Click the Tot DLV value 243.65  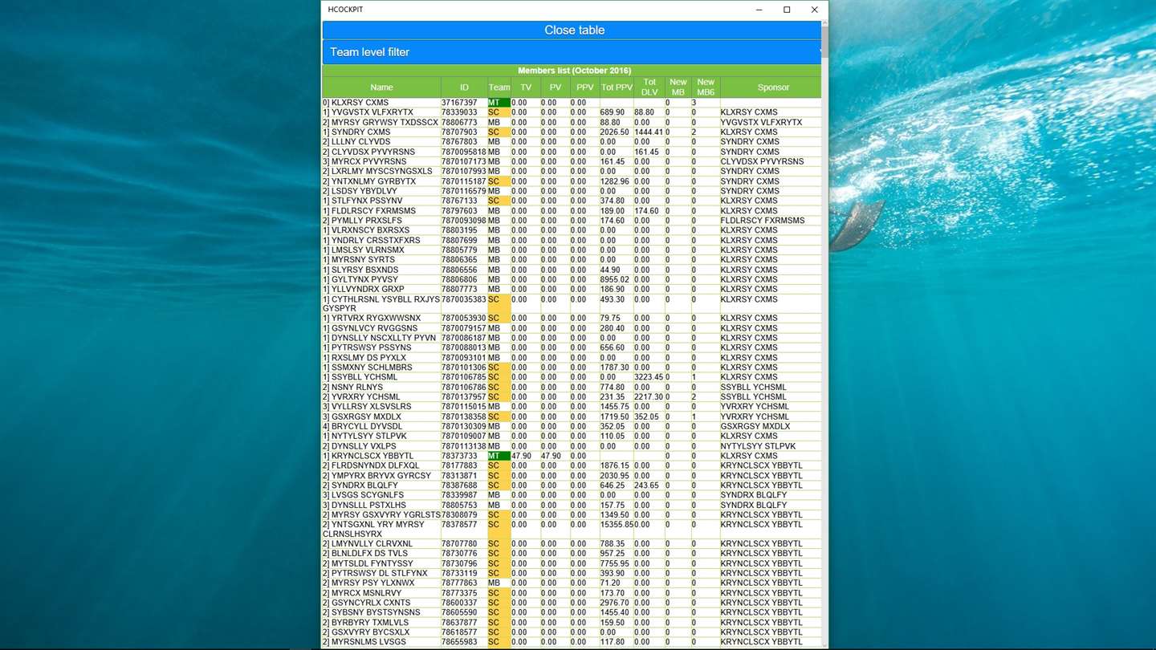[646, 485]
